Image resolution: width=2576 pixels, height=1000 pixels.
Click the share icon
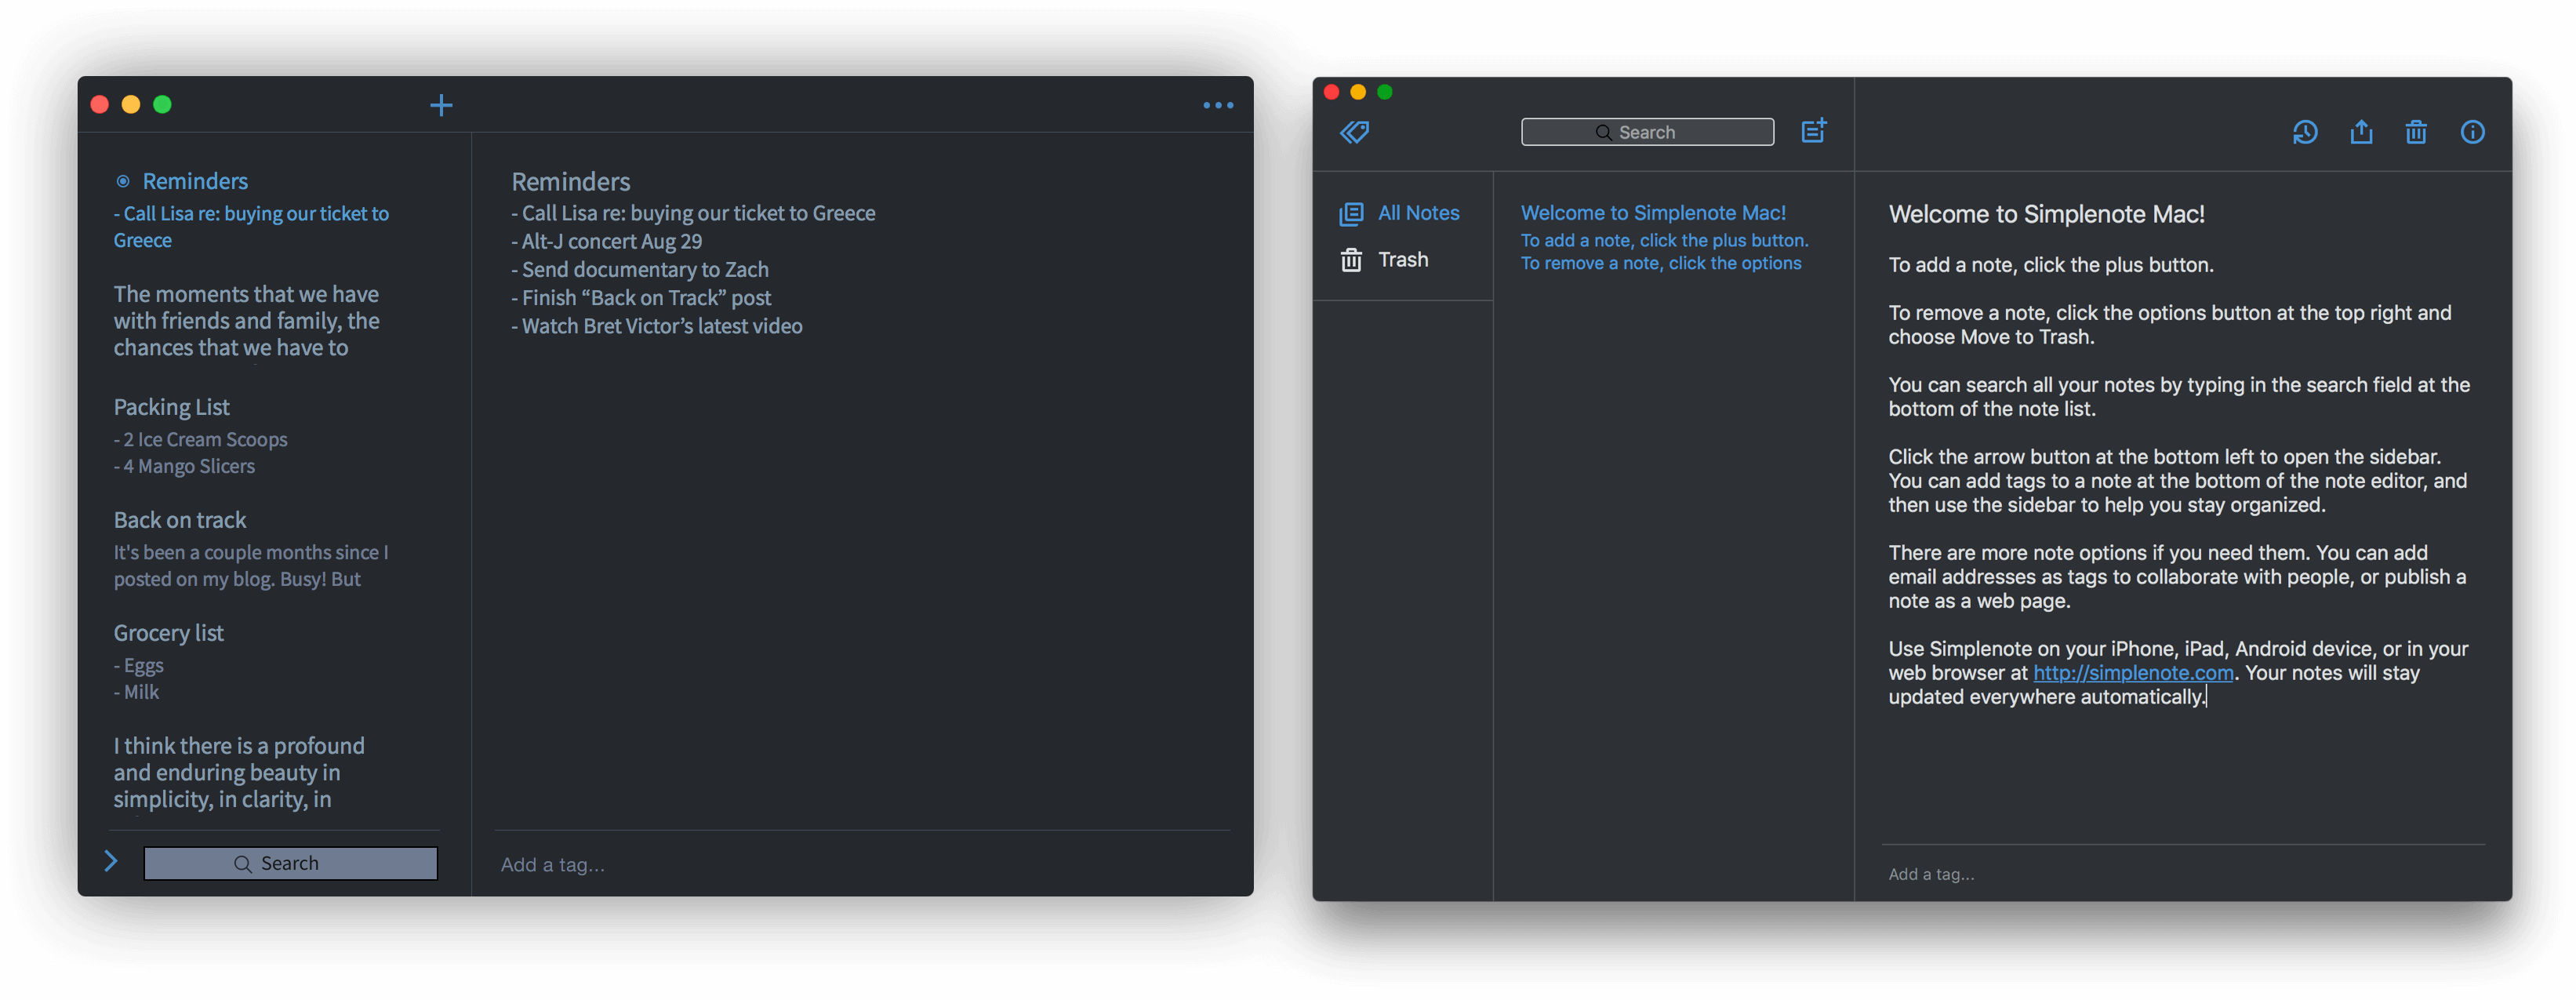click(2360, 132)
